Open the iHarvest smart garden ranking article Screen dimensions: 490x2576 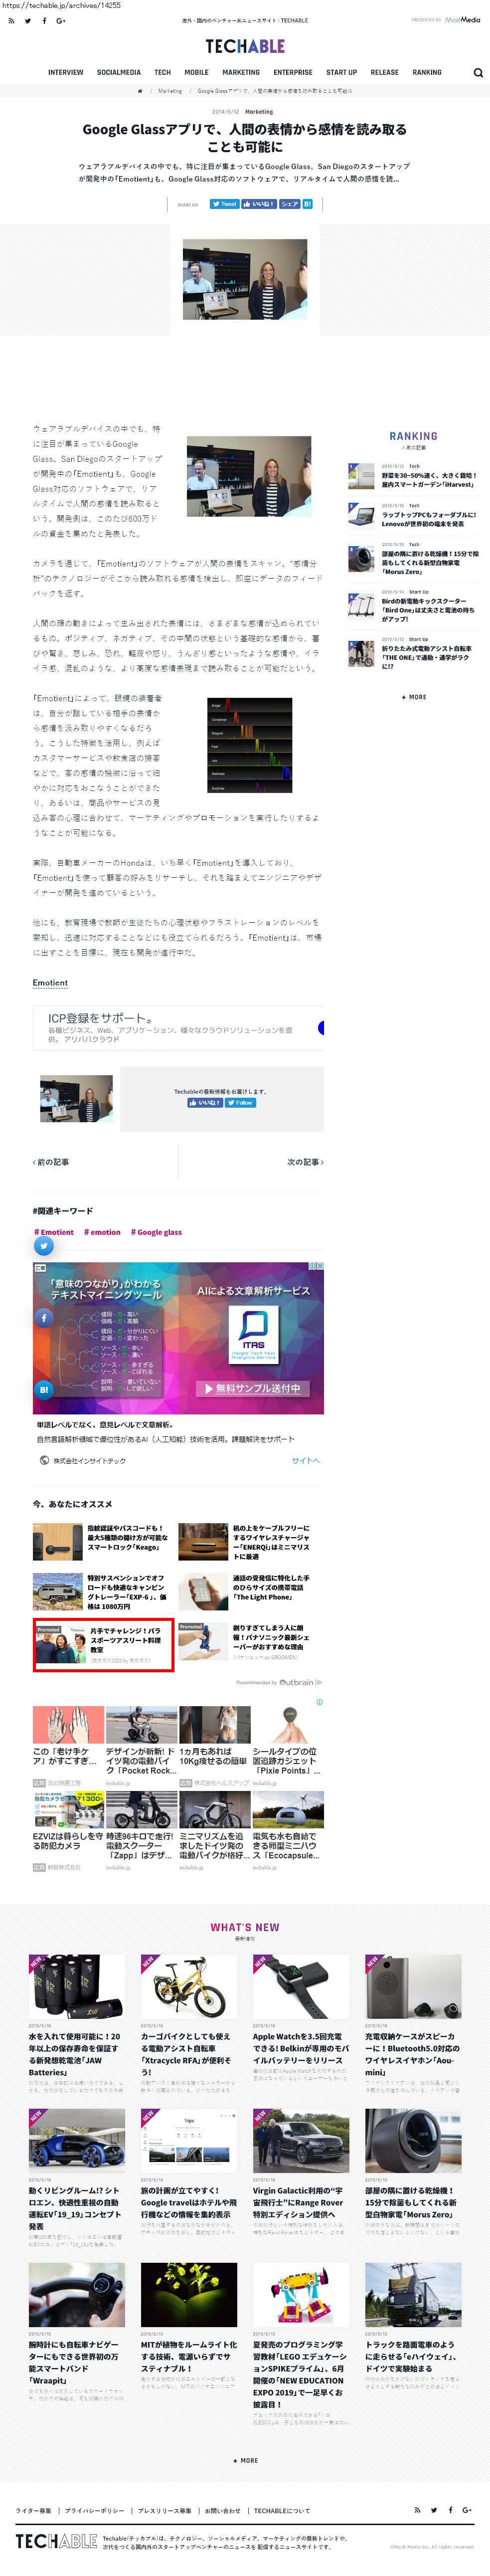(428, 480)
